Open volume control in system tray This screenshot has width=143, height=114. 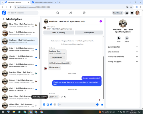pyautogui.click(x=124, y=112)
